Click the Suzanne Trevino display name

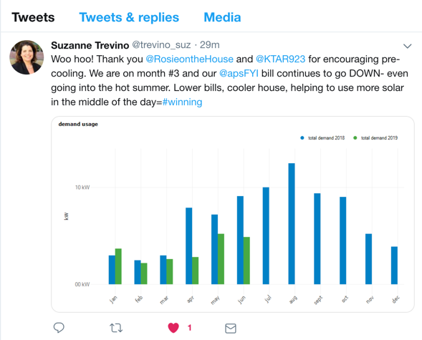click(x=90, y=45)
